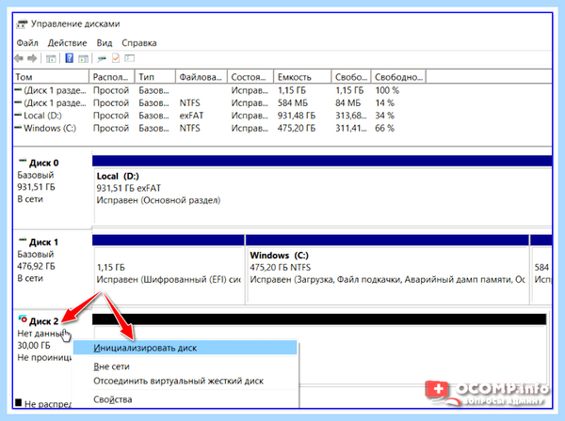Click the Диск 0 drive icon
565x421 pixels.
[x=23, y=161]
